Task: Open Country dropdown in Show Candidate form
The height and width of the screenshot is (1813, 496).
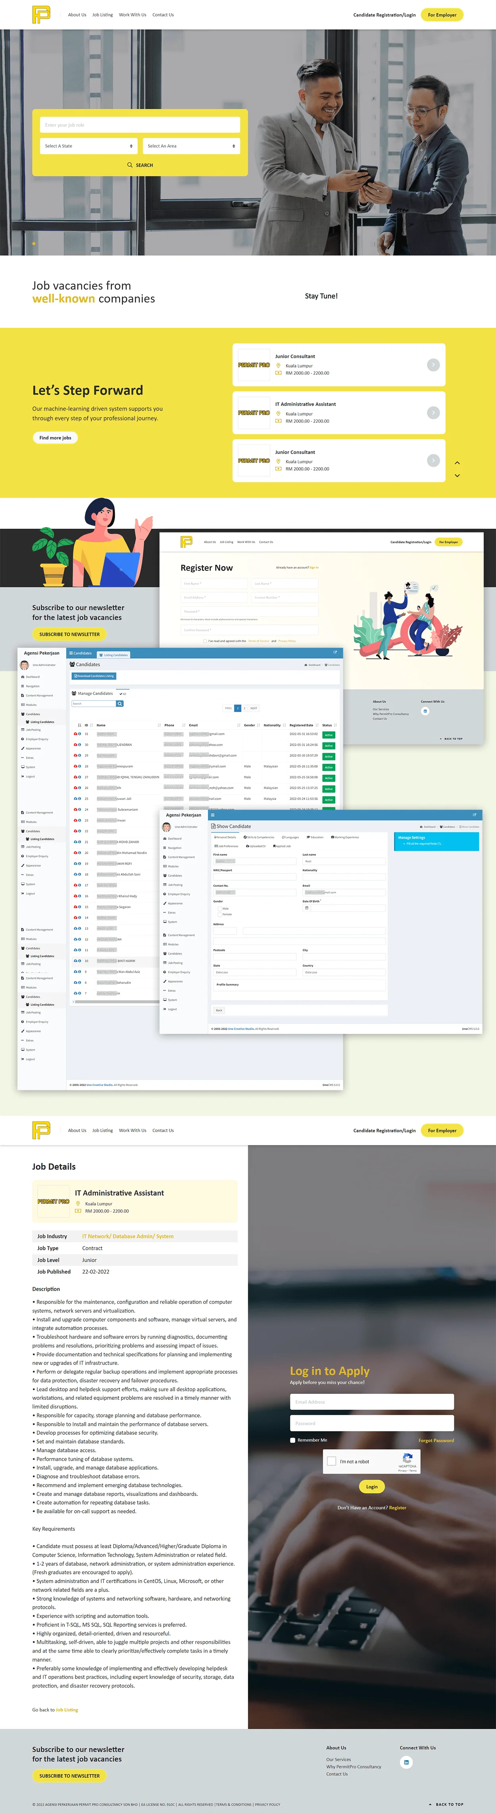Action: pos(343,972)
